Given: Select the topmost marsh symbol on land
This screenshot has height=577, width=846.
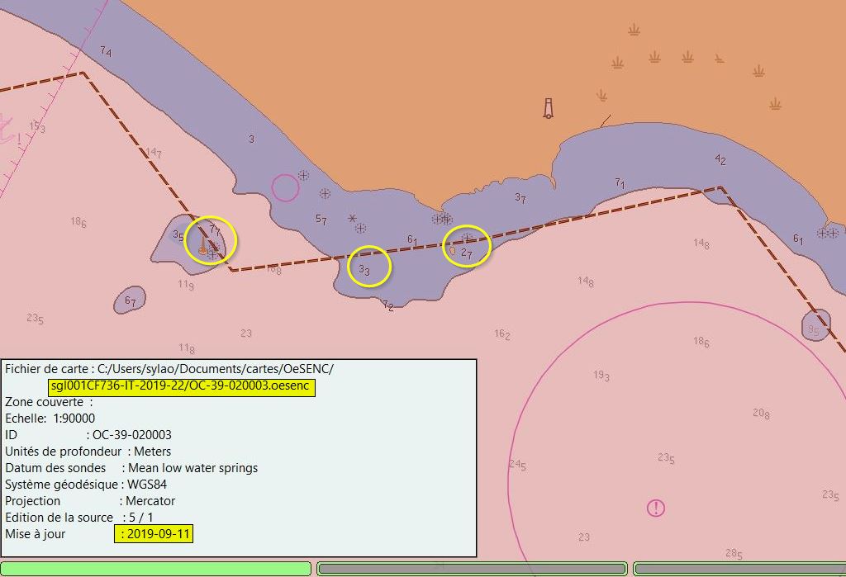Looking at the screenshot, I should [x=634, y=31].
